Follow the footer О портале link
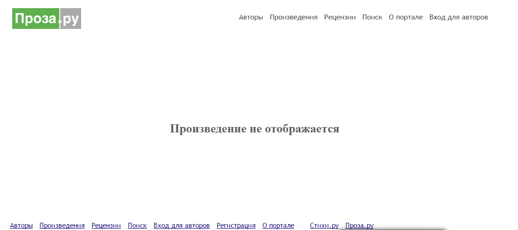Viewport: 518px width, 230px height. click(x=278, y=225)
